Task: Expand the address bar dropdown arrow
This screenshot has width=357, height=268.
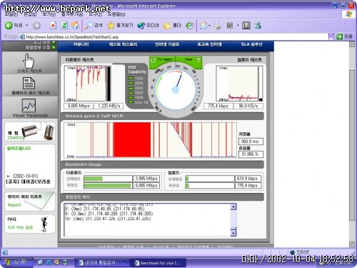Action: (x=331, y=36)
